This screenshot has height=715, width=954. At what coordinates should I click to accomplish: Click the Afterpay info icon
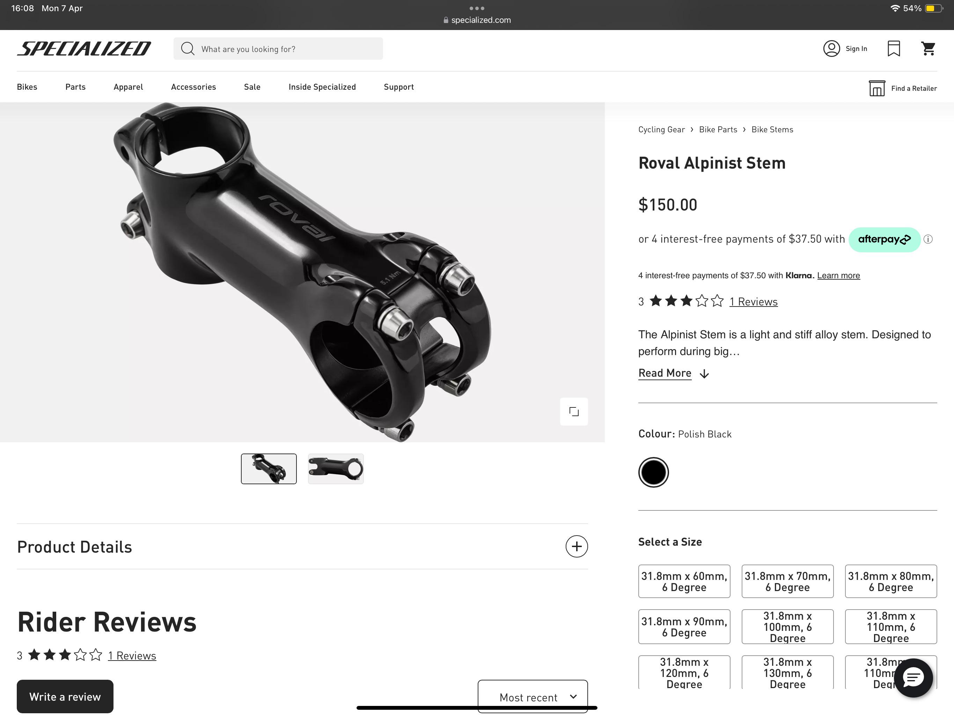pyautogui.click(x=928, y=239)
